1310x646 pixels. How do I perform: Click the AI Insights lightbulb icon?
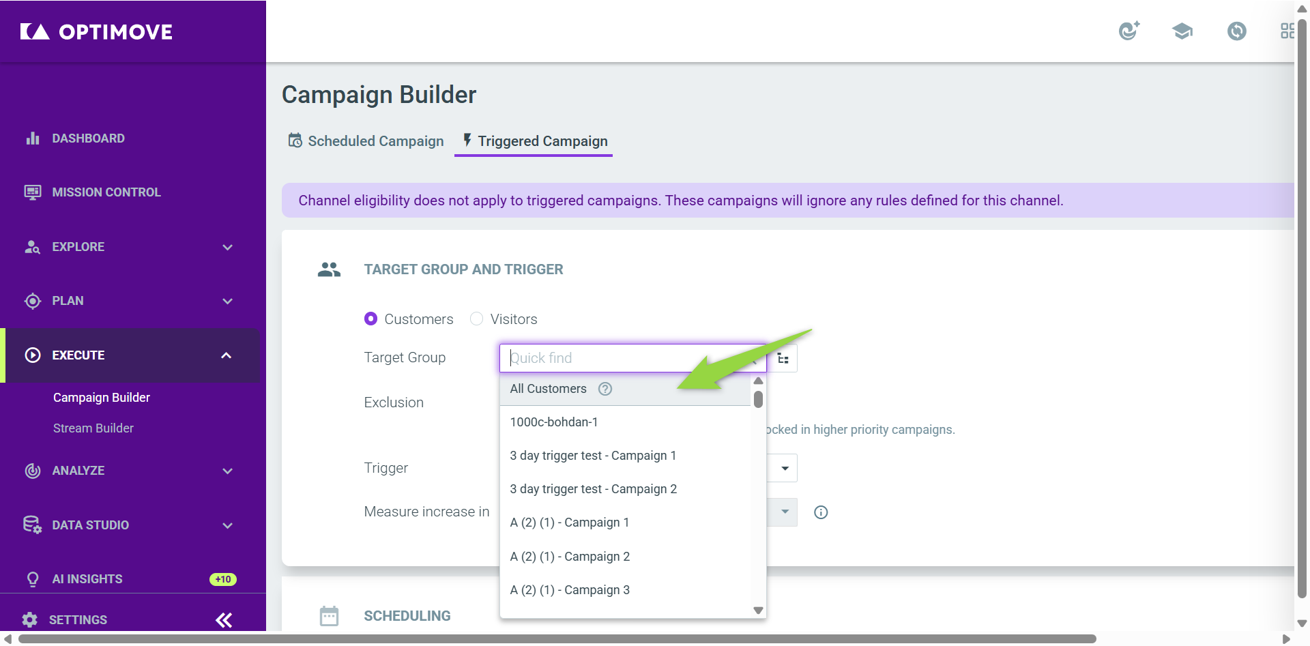[33, 579]
